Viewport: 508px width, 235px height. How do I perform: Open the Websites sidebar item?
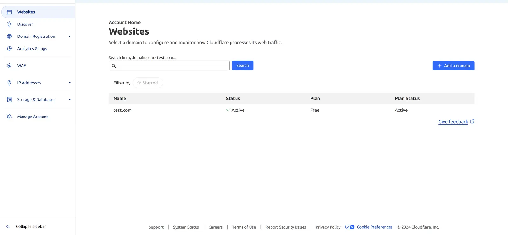click(38, 12)
